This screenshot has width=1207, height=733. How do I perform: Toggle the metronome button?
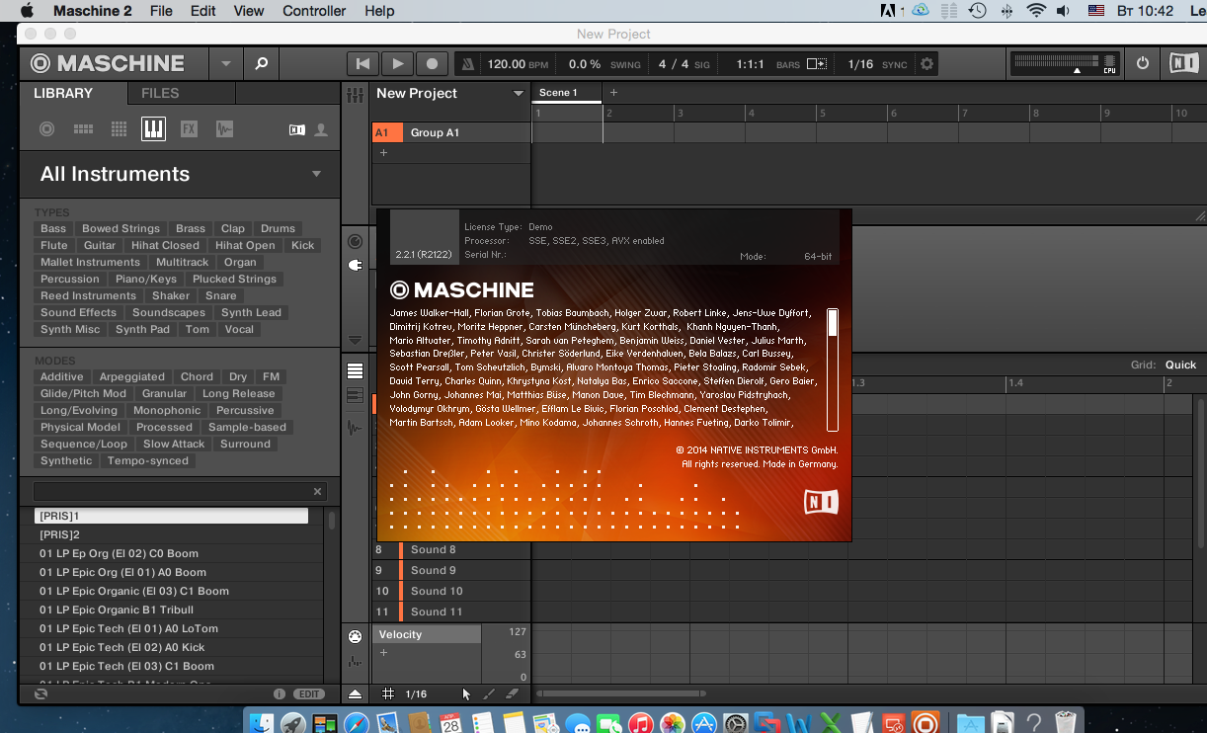click(x=468, y=64)
